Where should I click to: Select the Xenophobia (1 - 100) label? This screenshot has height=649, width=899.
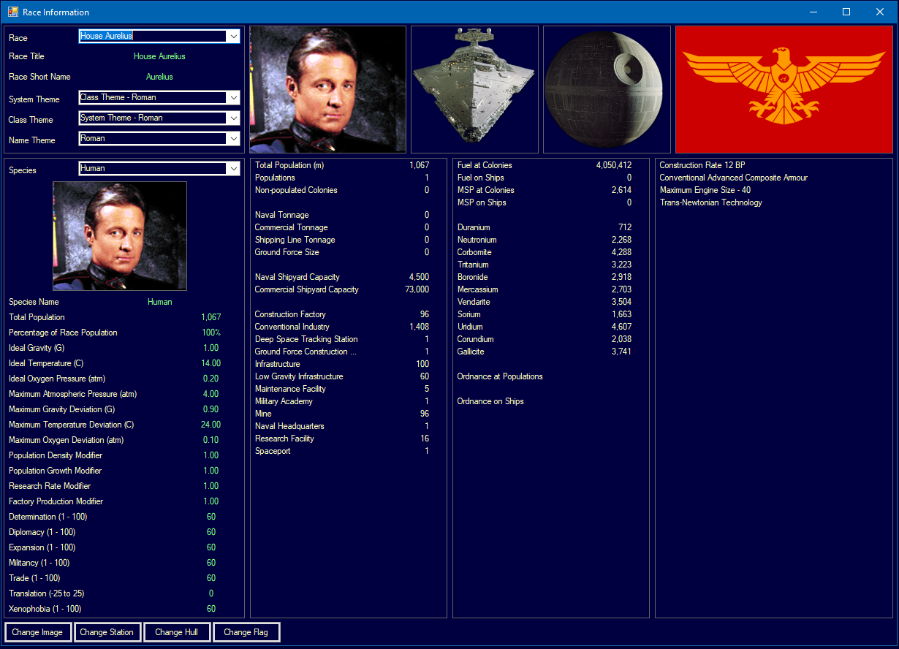coord(45,609)
